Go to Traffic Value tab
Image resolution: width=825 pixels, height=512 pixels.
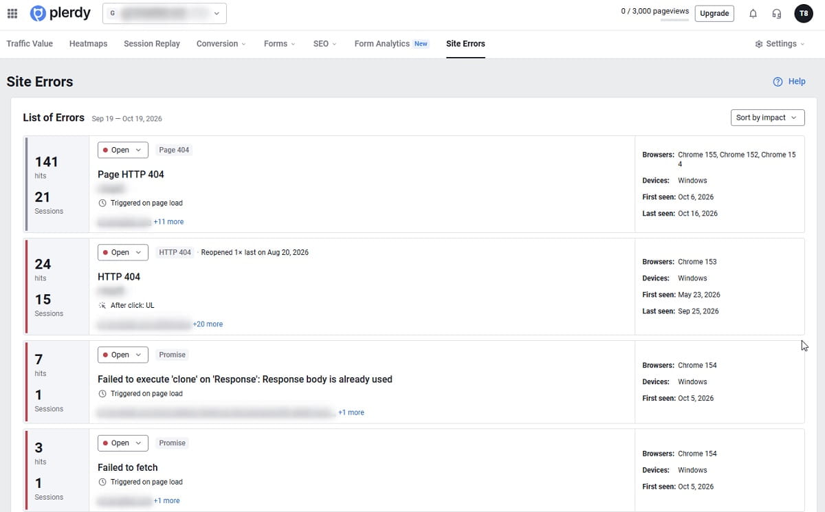30,43
